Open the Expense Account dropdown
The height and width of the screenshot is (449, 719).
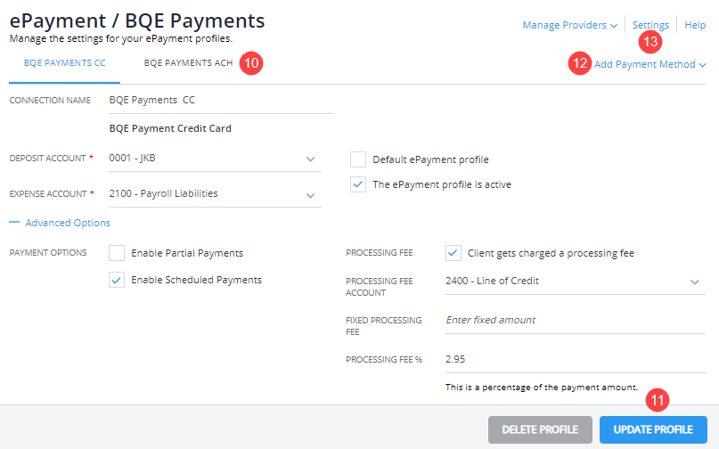point(215,194)
